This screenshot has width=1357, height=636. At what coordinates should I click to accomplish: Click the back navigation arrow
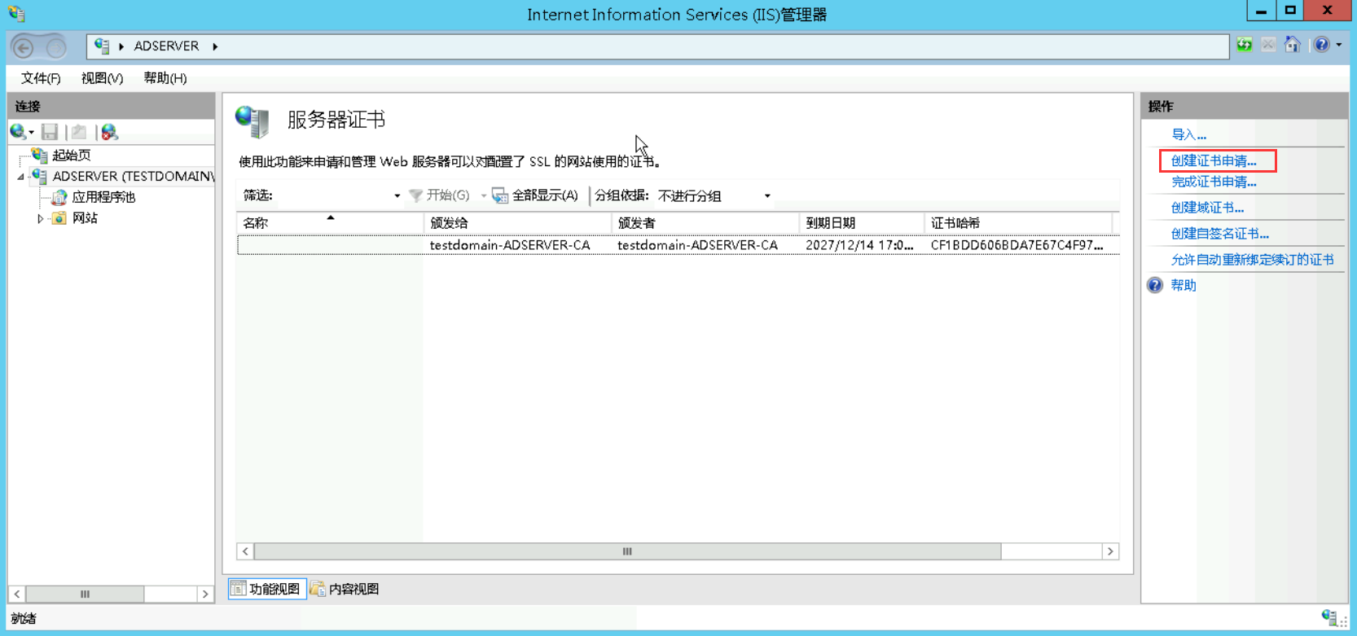[x=24, y=48]
